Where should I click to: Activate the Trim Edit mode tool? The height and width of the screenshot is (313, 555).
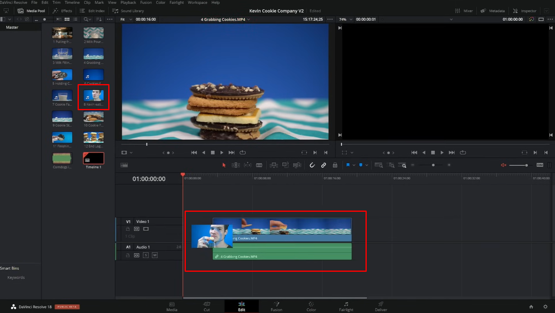(x=236, y=165)
